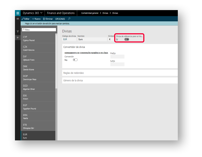
Task: Click the Sufijo input field
Action: tap(117, 64)
